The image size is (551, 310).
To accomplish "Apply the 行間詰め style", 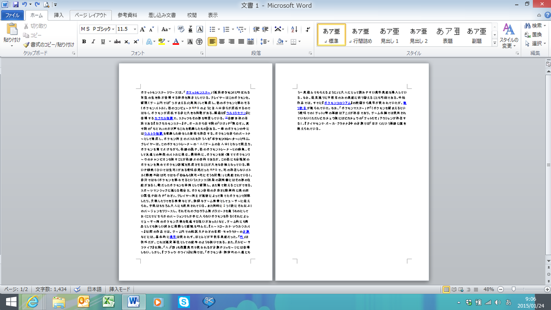I will click(360, 35).
